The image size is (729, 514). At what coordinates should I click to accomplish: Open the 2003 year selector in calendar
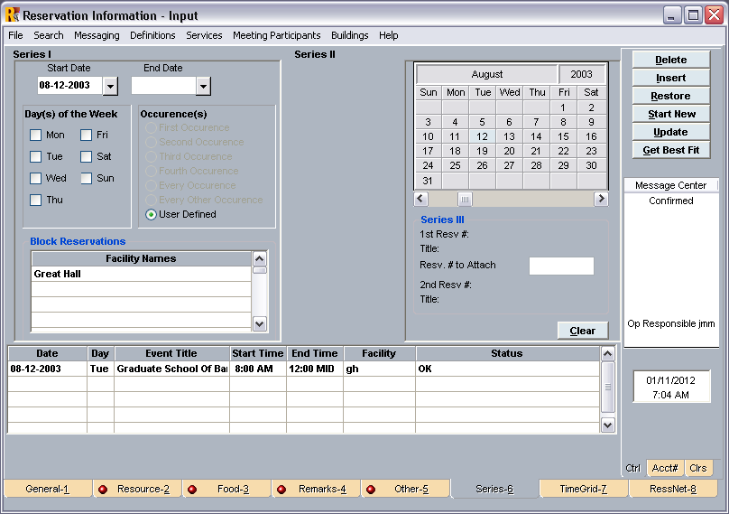(581, 74)
